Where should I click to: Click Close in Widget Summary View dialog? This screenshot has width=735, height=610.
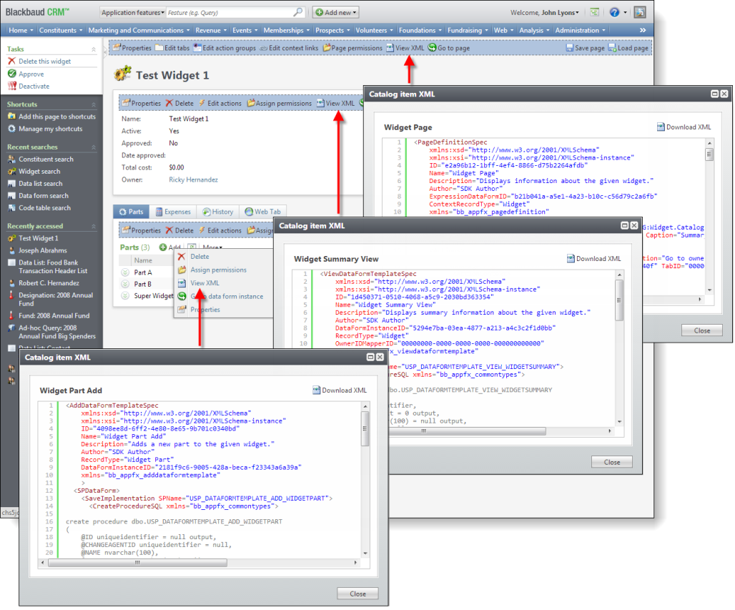612,462
